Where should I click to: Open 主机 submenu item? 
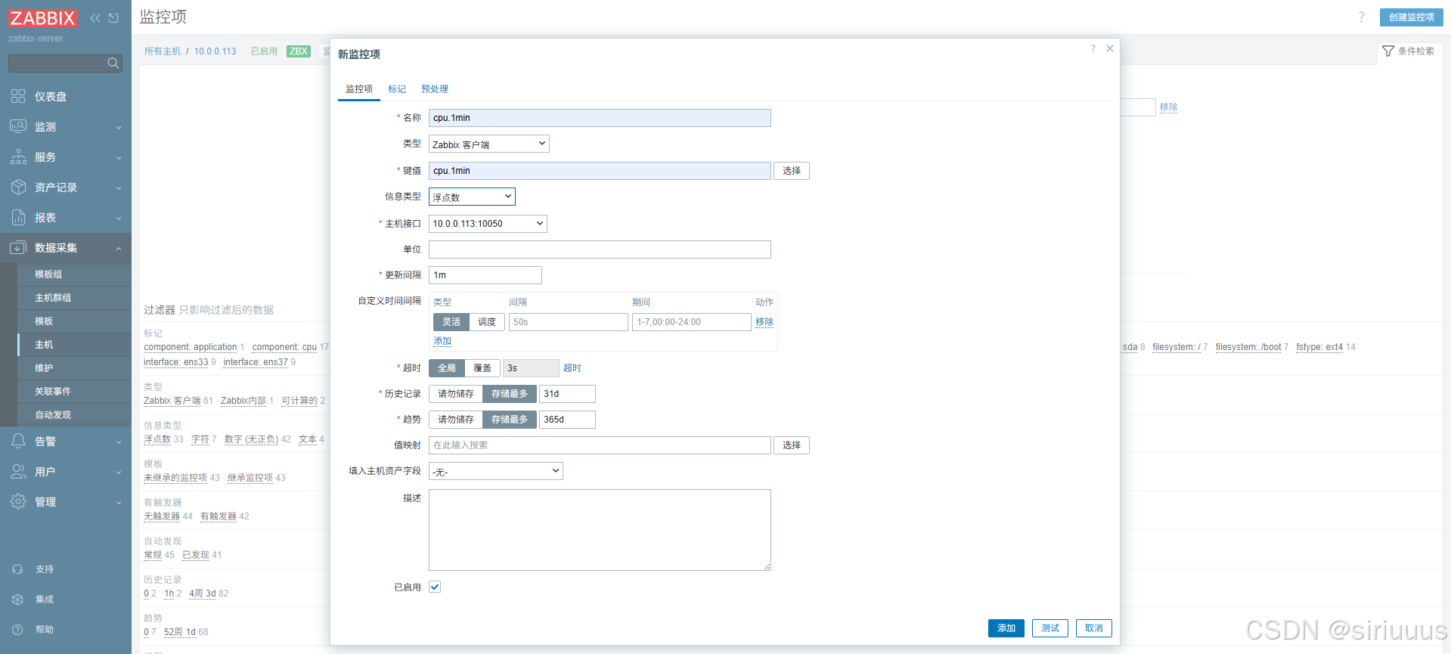click(74, 345)
